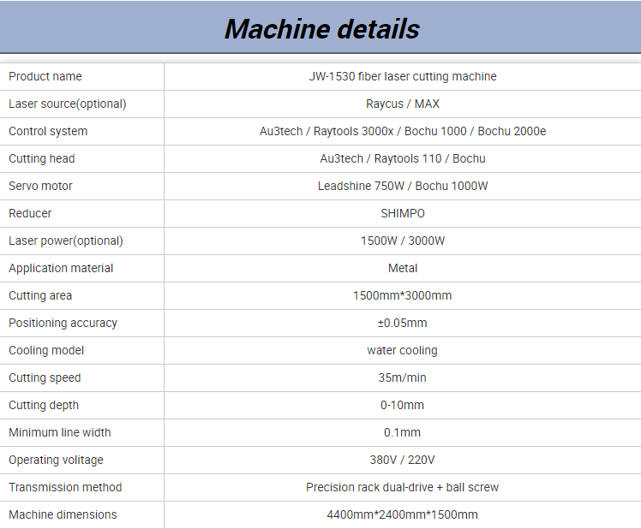Select the 'Application material' label
The height and width of the screenshot is (529, 641).
pyautogui.click(x=61, y=268)
